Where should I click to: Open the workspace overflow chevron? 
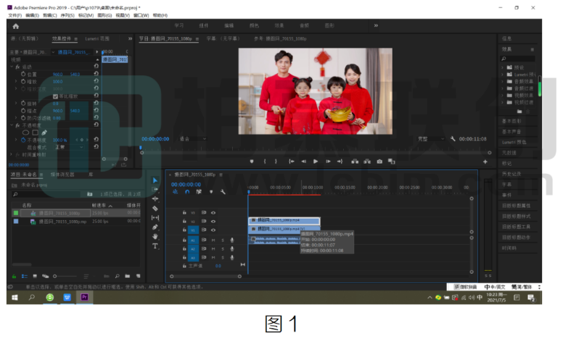(x=376, y=25)
